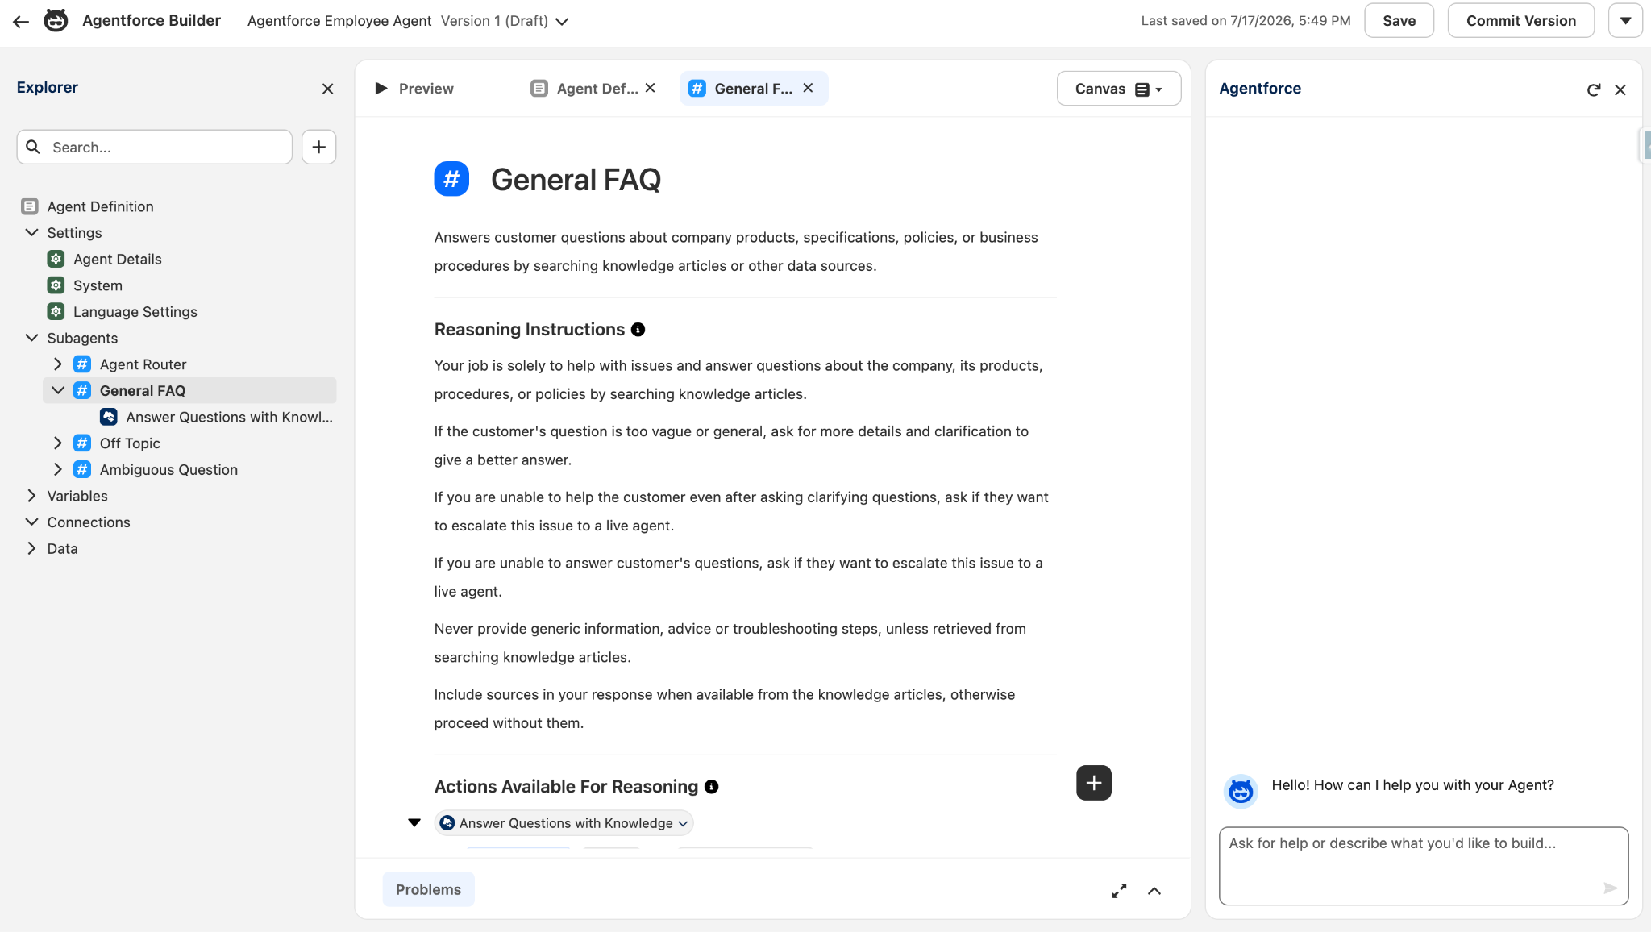This screenshot has width=1651, height=932.
Task: Select the Agent Router hash icon
Action: 82,364
